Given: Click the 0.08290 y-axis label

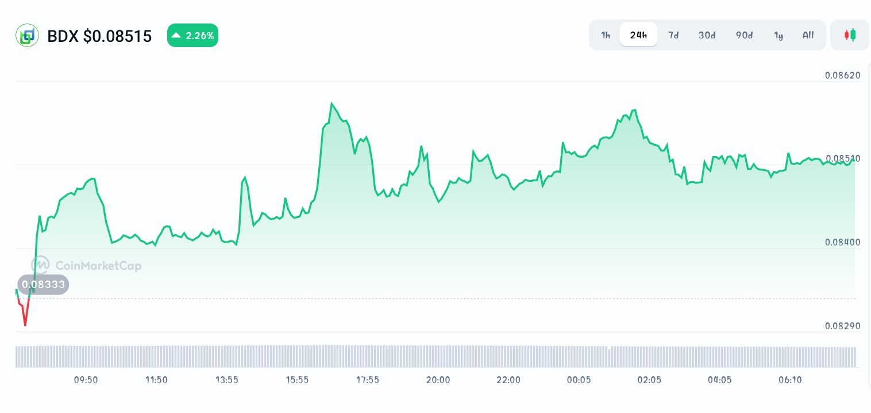Looking at the screenshot, I should tap(843, 326).
